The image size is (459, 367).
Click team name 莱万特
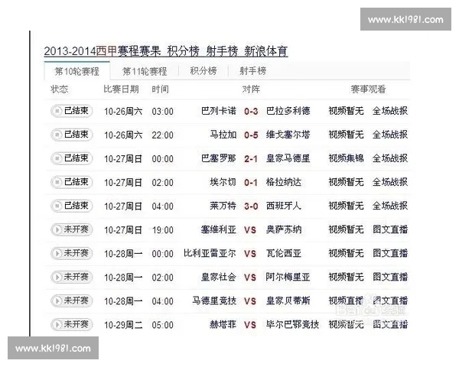coord(223,206)
